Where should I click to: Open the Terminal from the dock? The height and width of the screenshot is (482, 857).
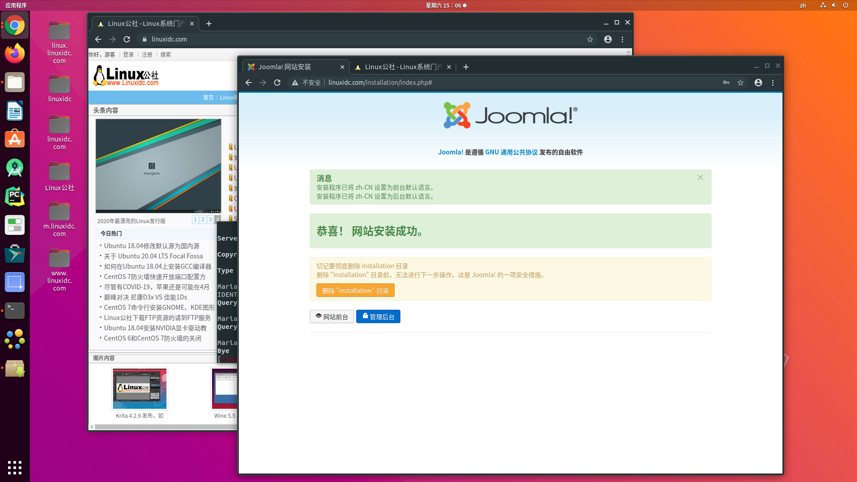pos(15,311)
